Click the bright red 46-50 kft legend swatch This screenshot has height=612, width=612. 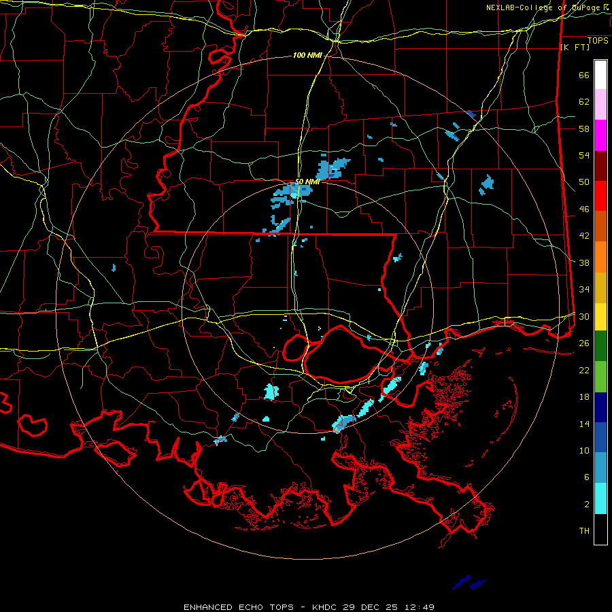pos(600,196)
